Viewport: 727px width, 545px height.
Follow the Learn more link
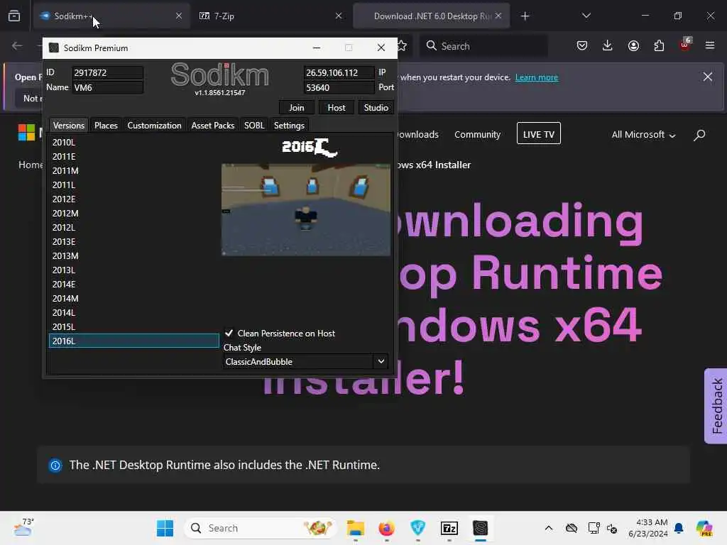pos(537,77)
